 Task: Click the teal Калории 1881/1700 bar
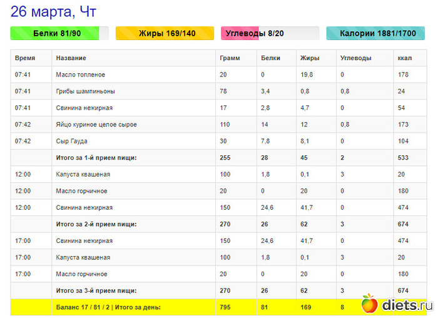(x=375, y=33)
